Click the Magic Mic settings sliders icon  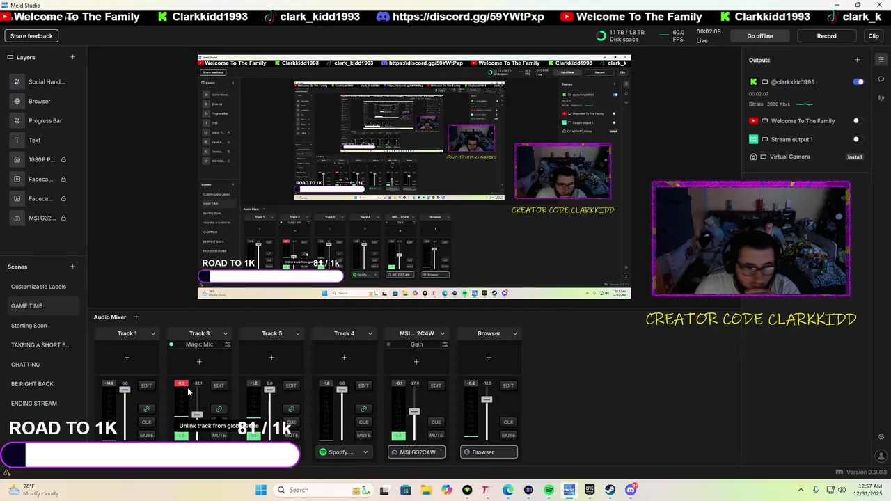click(227, 344)
